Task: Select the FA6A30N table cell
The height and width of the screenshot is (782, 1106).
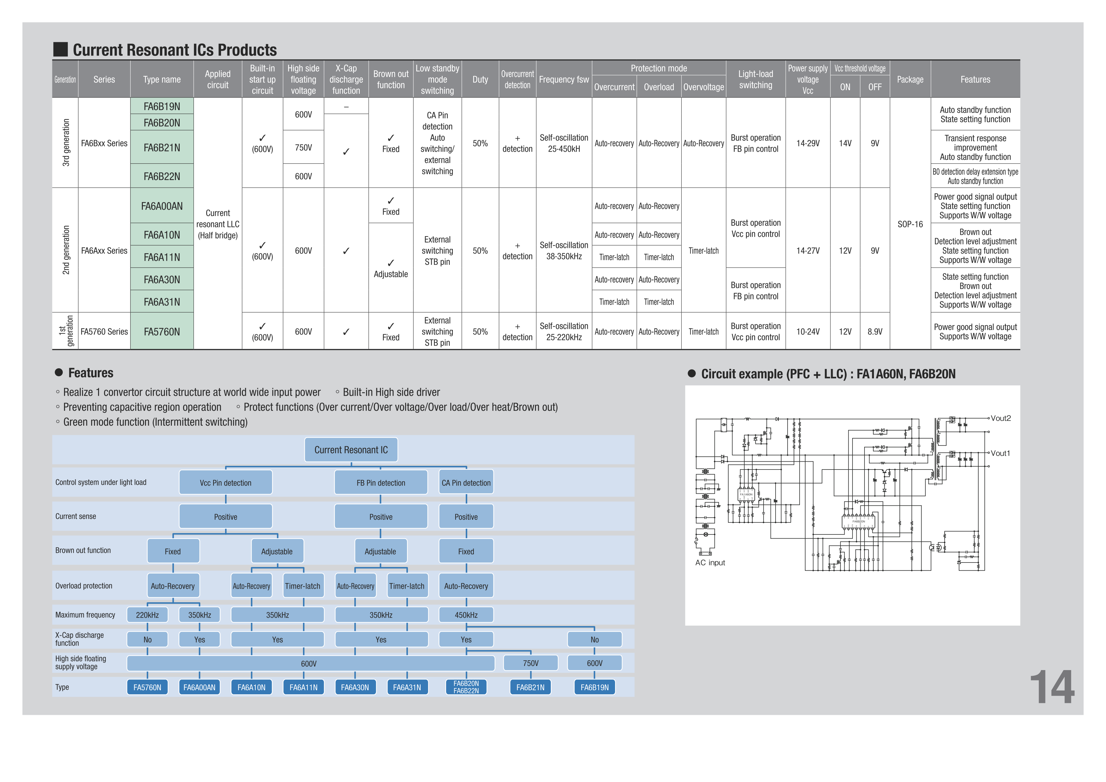Action: point(162,279)
